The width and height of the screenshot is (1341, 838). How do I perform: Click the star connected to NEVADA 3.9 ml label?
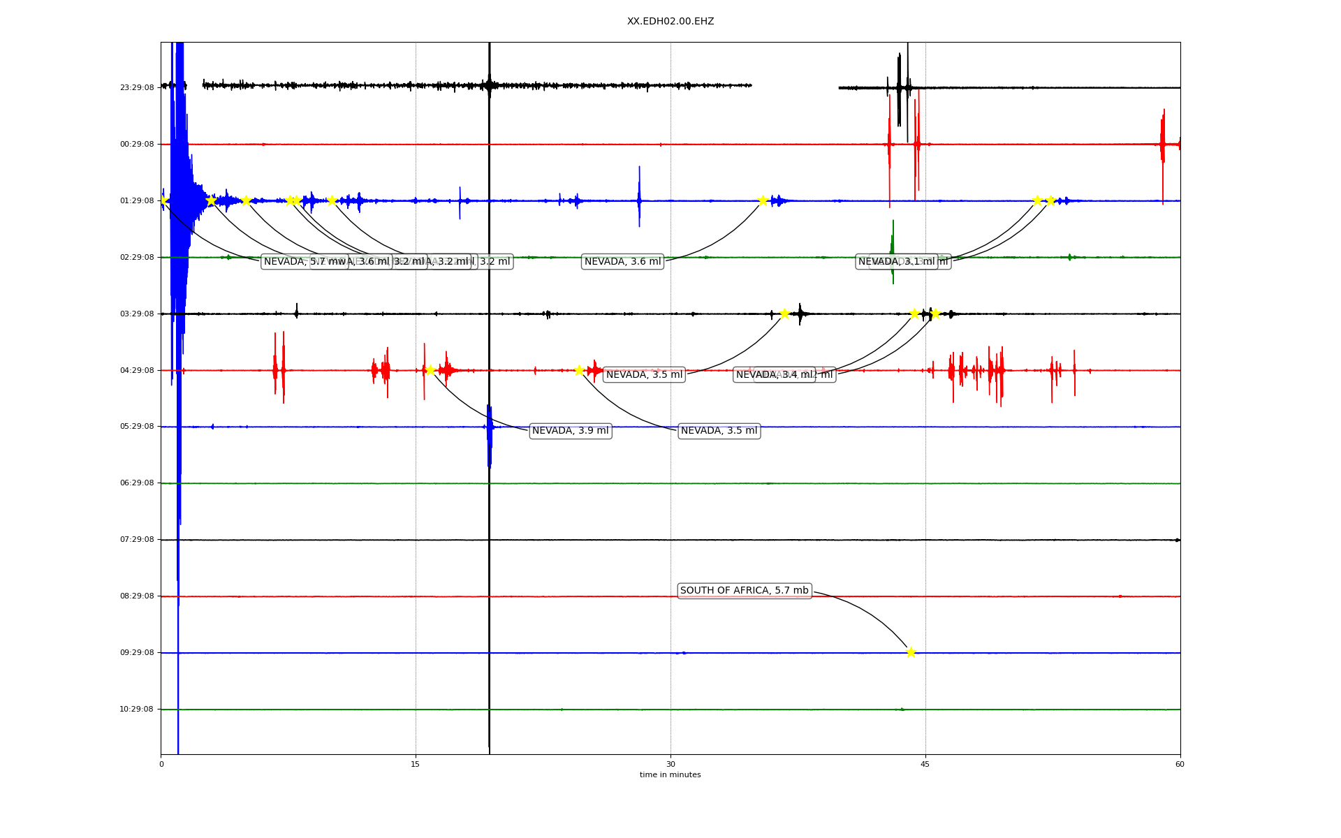430,370
